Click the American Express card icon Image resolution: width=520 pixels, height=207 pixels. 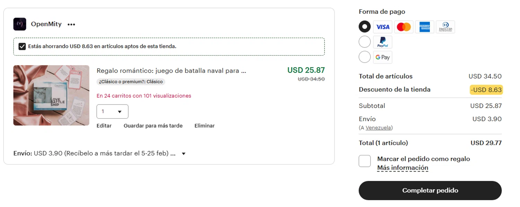coord(424,27)
